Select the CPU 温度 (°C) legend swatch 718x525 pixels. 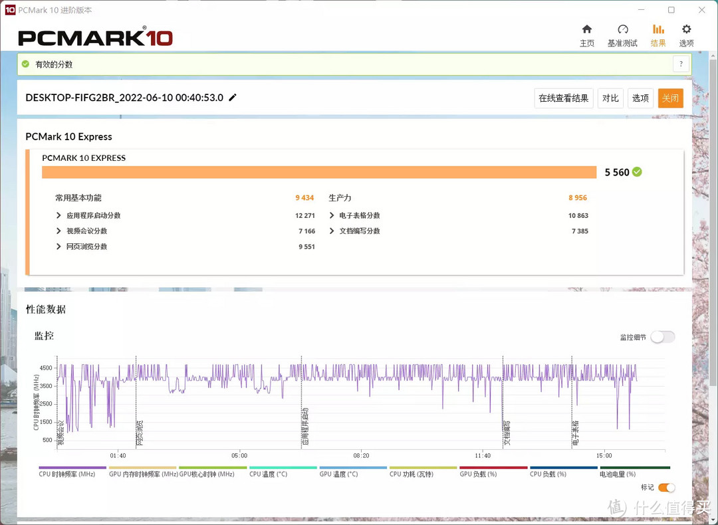[283, 468]
